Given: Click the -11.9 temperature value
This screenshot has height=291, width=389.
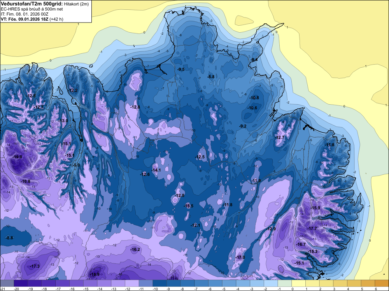Looking at the screenshot, I should click(x=256, y=181).
